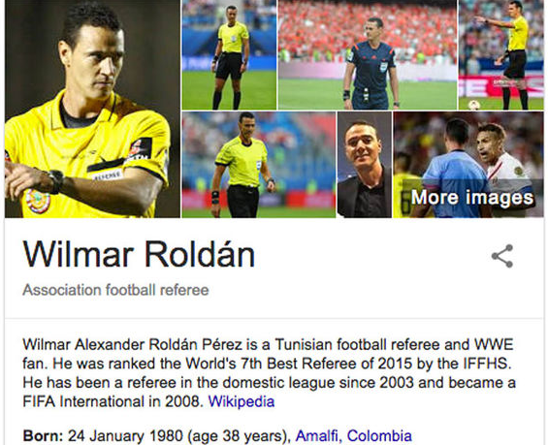Click the referee arguing with player image
The image size is (548, 445).
[468, 165]
